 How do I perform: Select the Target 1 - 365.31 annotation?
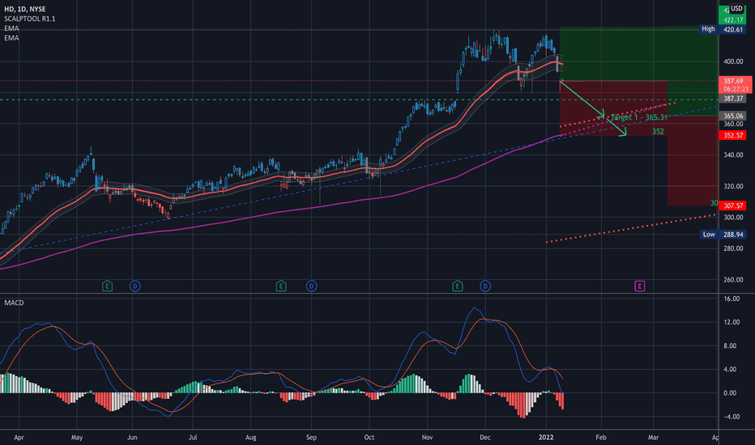639,117
